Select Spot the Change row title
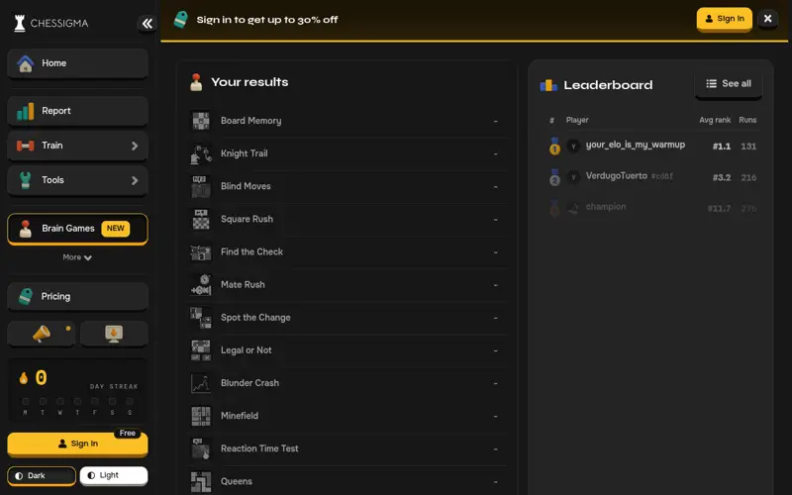This screenshot has width=792, height=495. click(x=255, y=318)
